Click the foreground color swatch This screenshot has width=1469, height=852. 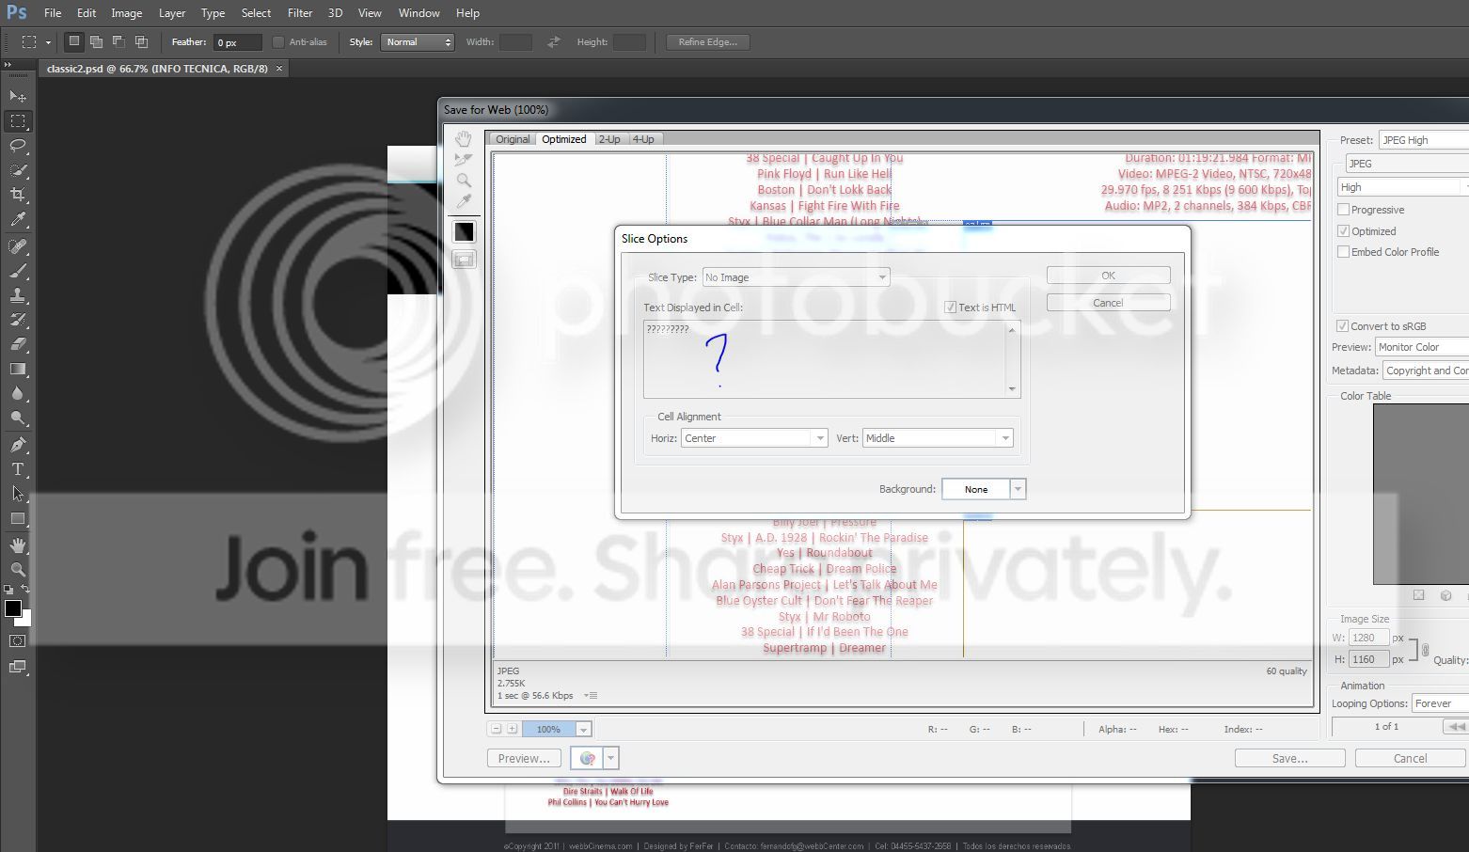[13, 607]
